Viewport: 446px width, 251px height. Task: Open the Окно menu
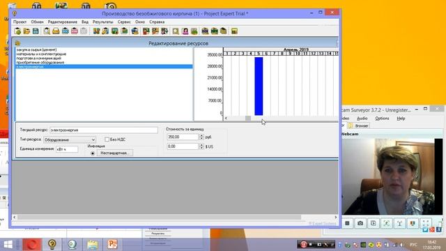click(140, 22)
